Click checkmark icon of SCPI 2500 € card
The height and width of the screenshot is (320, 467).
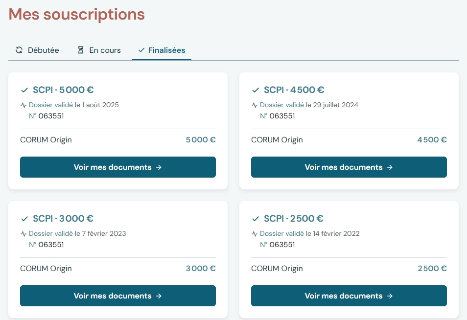tap(256, 219)
